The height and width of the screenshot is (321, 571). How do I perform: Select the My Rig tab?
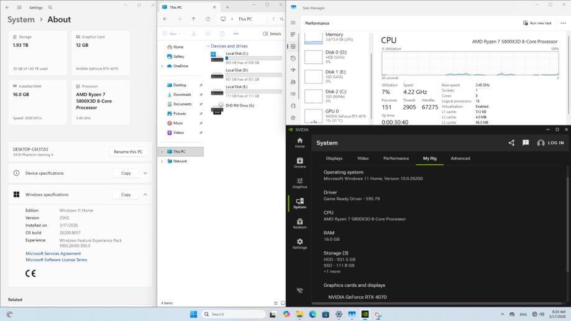coord(430,158)
